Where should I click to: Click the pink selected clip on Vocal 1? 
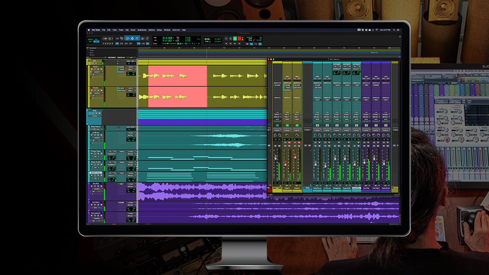(178, 76)
